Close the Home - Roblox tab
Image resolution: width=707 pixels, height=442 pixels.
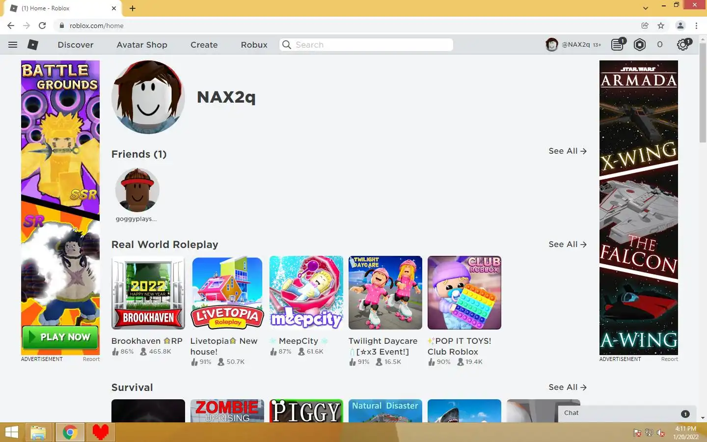coord(114,8)
